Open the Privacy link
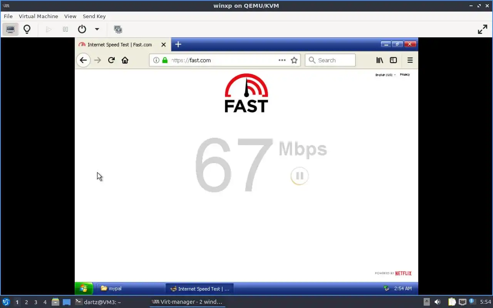The height and width of the screenshot is (308, 493). click(x=405, y=75)
